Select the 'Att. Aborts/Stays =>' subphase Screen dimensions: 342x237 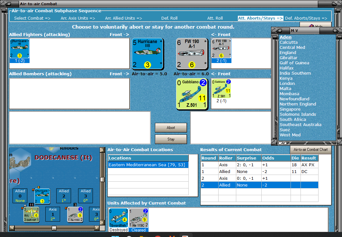[261, 18]
